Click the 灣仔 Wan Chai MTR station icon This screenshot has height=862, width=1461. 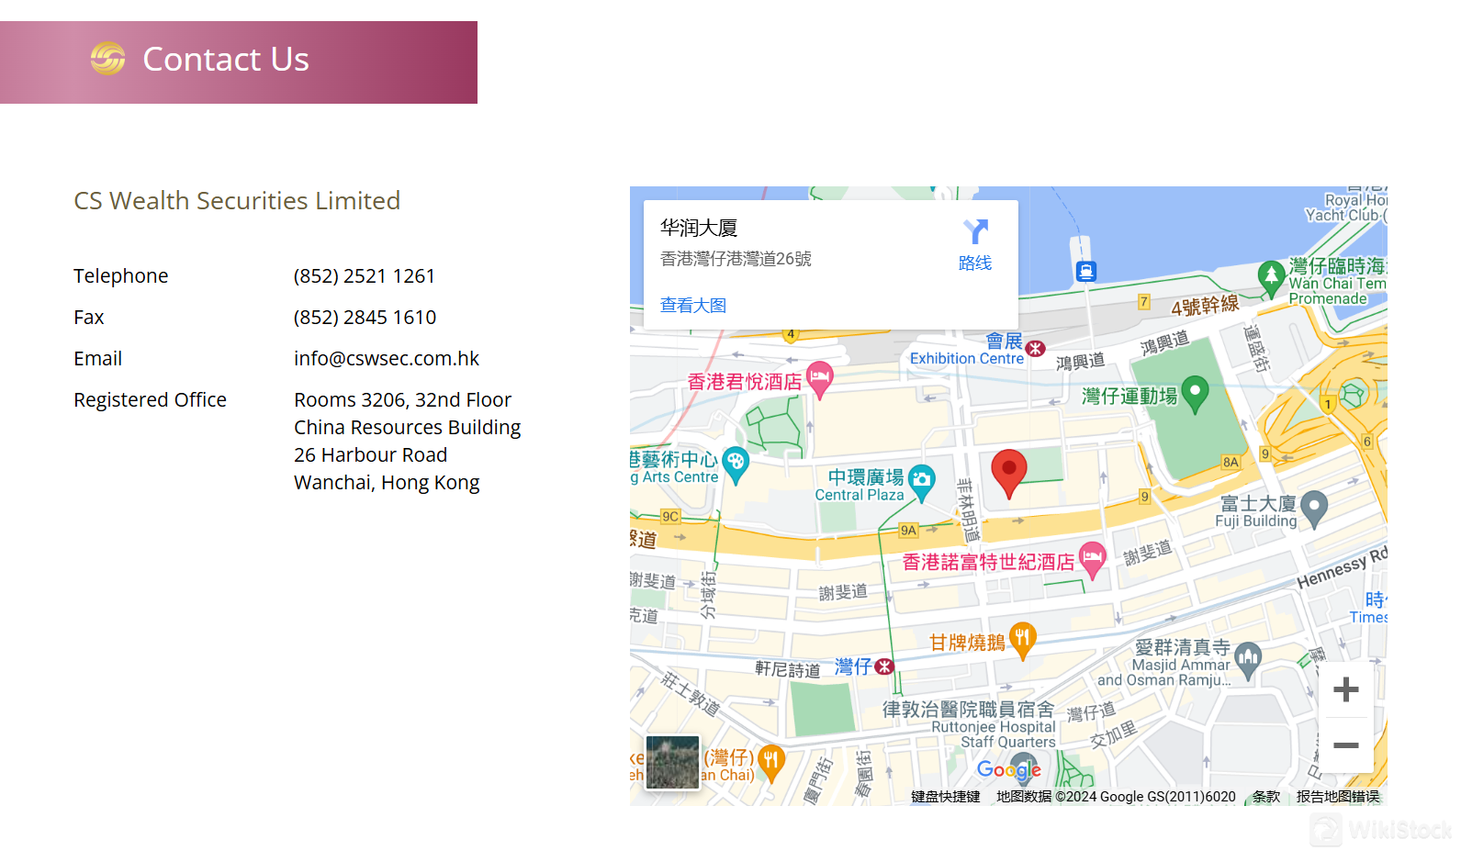[884, 666]
